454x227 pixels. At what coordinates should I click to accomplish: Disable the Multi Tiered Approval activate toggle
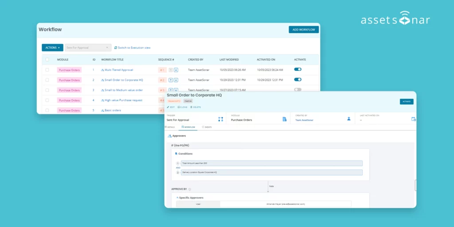(297, 70)
